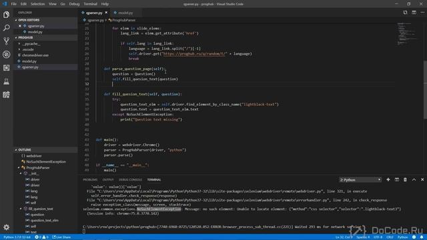
Task: Open the editor More Actions menu
Action: coord(422,13)
